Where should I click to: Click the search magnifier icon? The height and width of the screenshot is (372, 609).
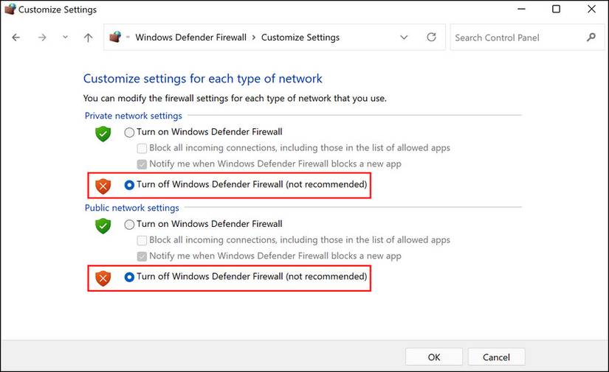coord(591,37)
